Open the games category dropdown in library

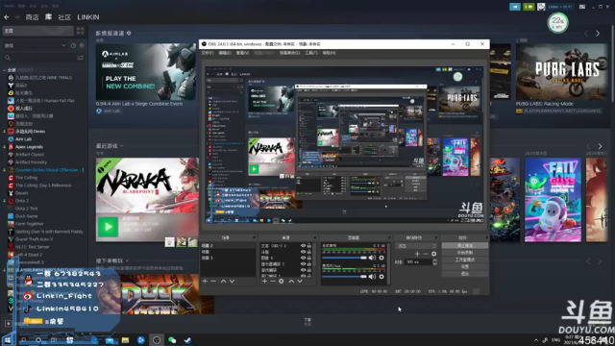(x=35, y=45)
